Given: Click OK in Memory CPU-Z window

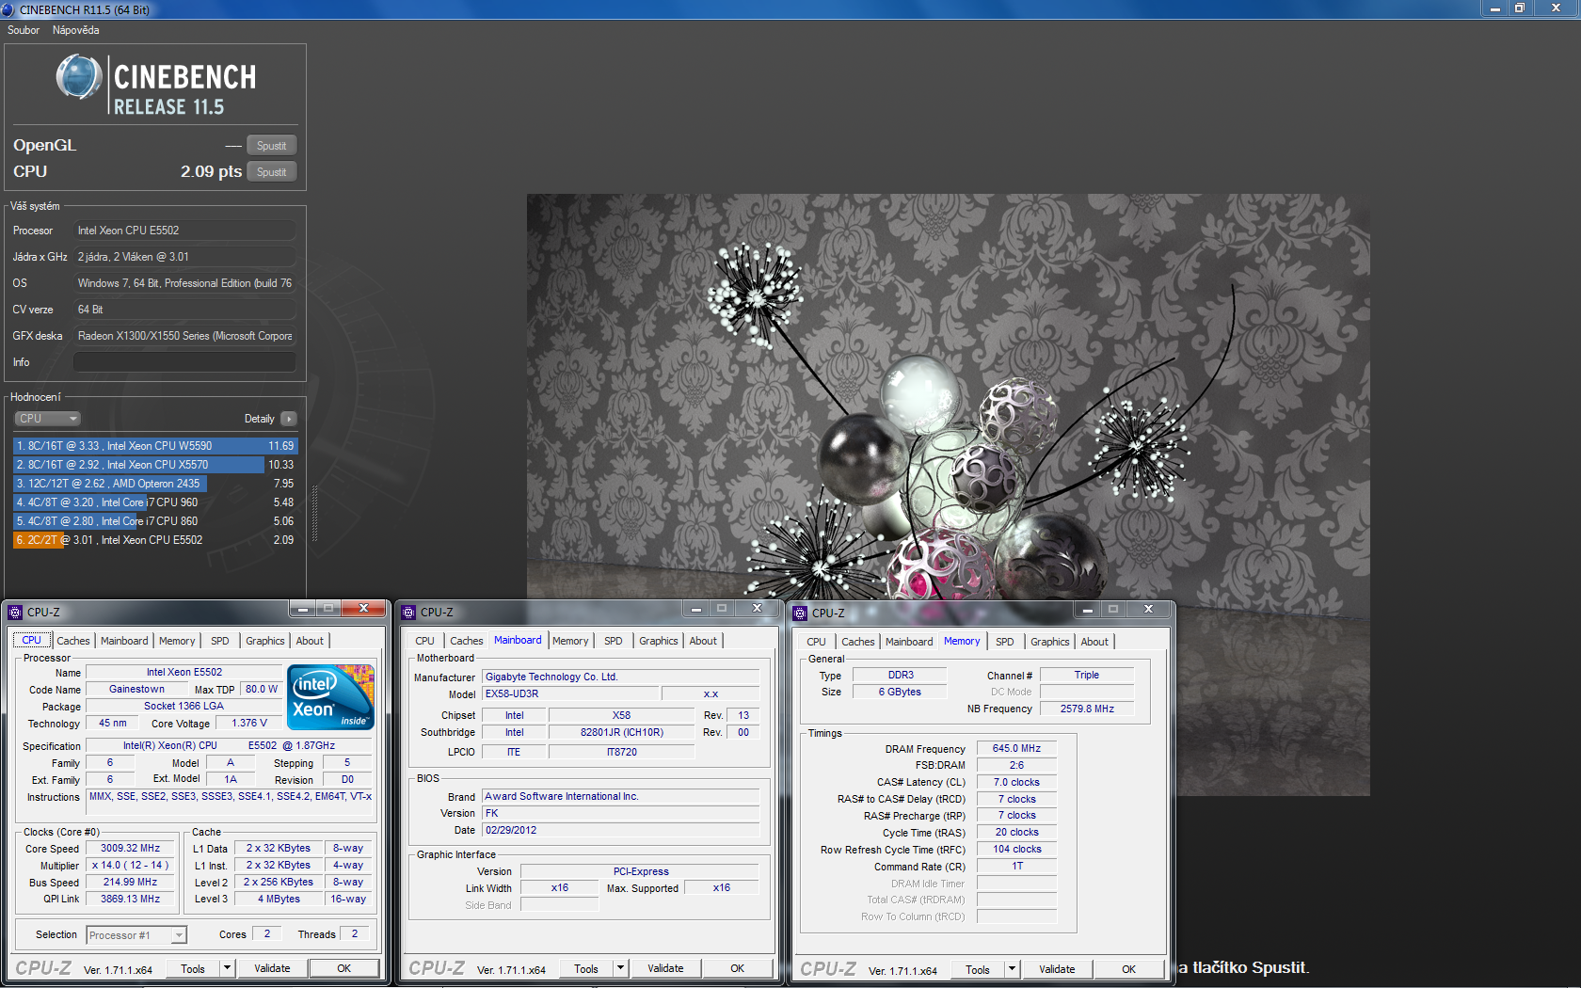Looking at the screenshot, I should click(1129, 969).
